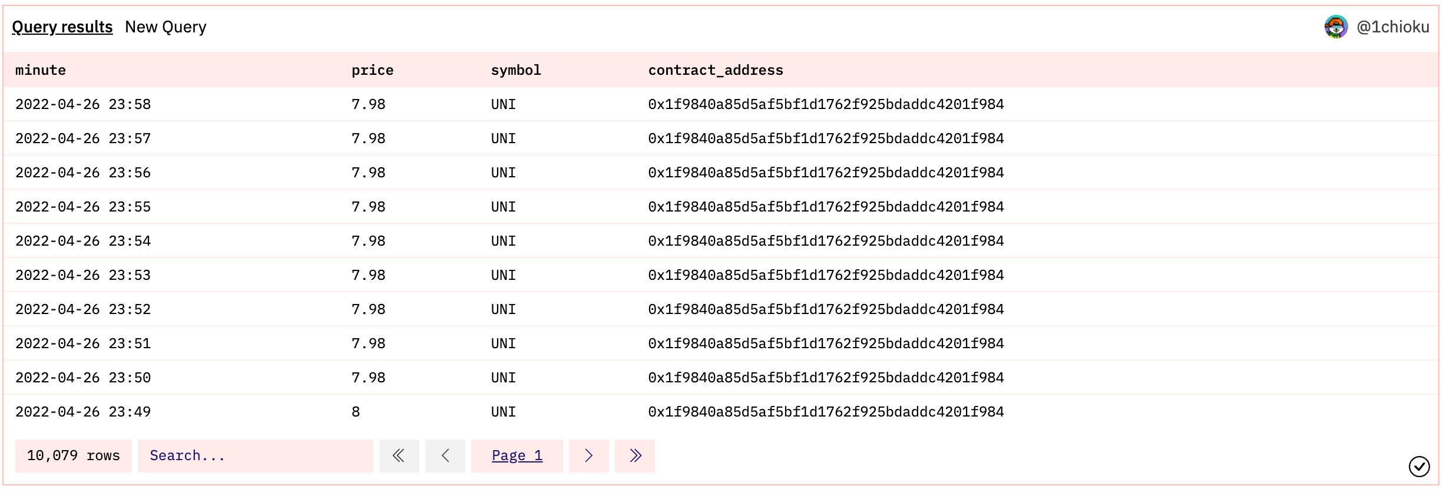Click UNI symbol in the 23:52 row
The width and height of the screenshot is (1443, 489).
coord(504,309)
